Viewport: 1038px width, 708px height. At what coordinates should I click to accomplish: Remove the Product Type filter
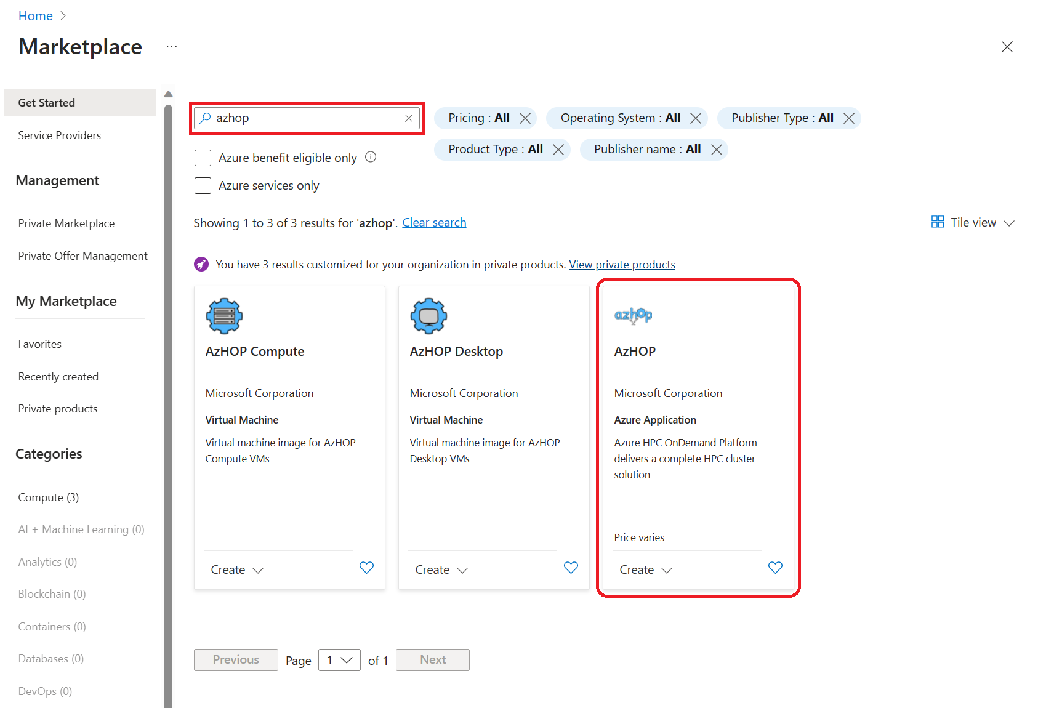(558, 150)
